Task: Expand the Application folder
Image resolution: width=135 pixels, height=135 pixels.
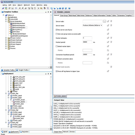Action: click(x=6, y=17)
